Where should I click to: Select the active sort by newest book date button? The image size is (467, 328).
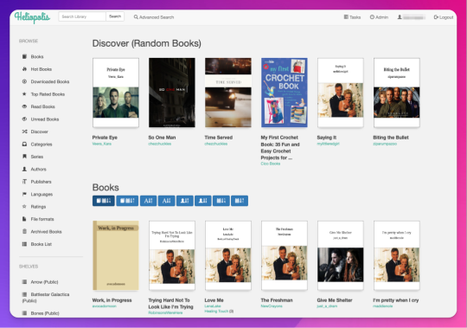tap(104, 201)
